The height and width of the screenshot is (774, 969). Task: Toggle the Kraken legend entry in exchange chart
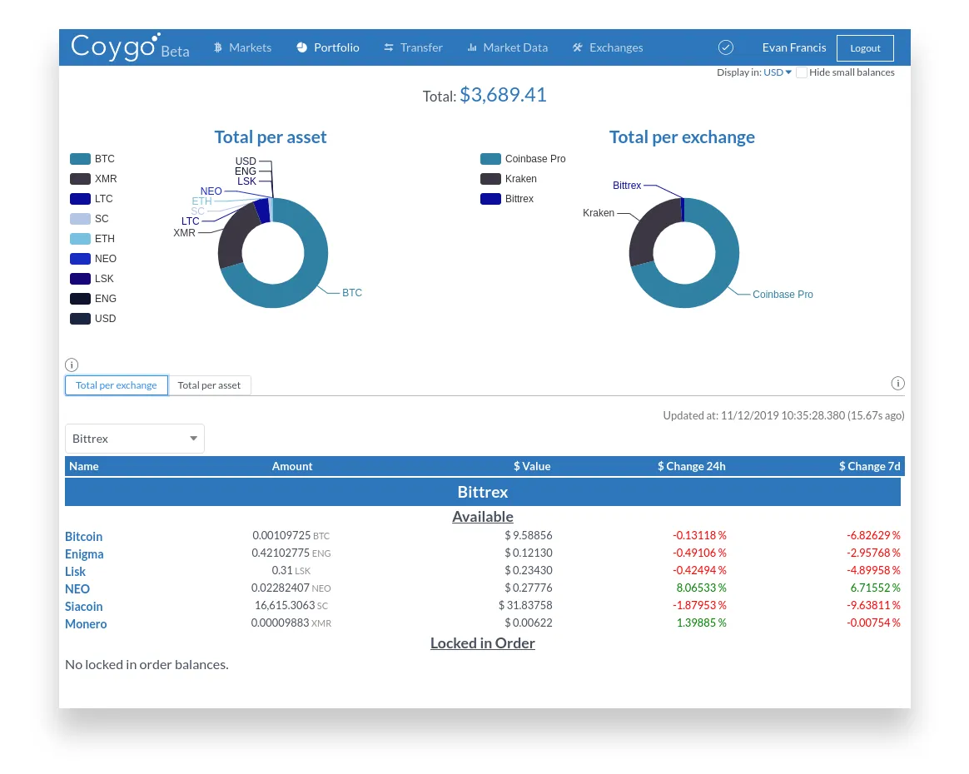509,179
